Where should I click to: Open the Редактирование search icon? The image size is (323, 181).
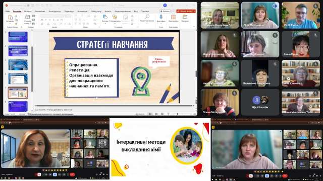click(147, 18)
